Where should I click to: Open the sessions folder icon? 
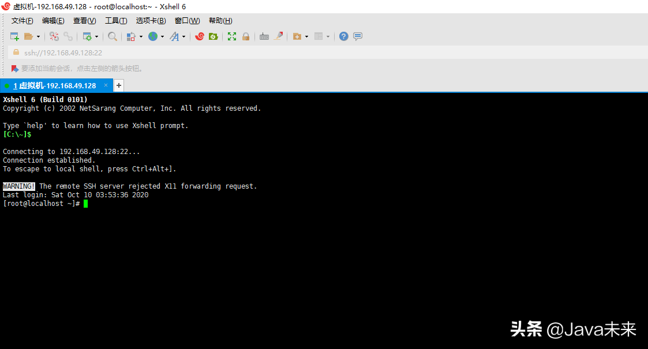tap(28, 36)
